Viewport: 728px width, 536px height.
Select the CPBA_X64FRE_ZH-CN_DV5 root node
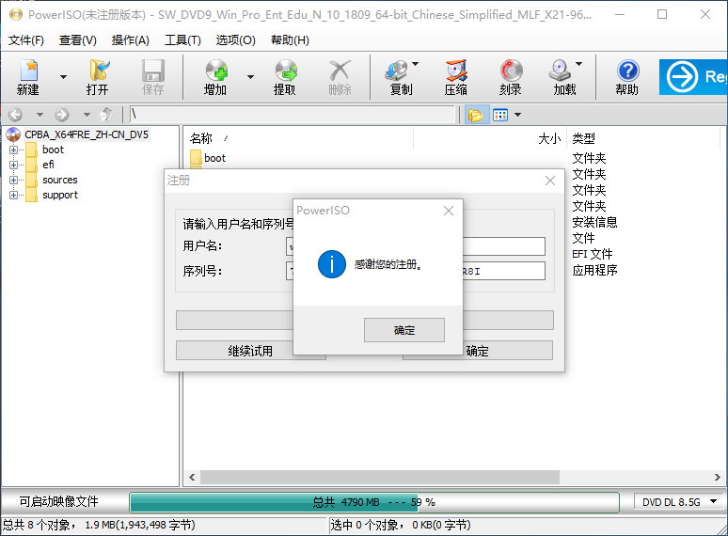pyautogui.click(x=87, y=134)
